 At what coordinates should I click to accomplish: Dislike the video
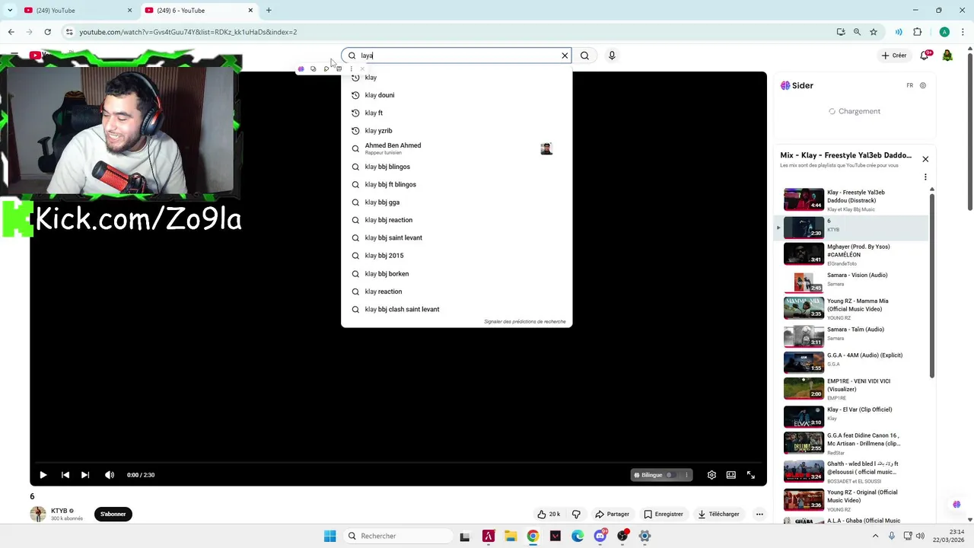576,514
